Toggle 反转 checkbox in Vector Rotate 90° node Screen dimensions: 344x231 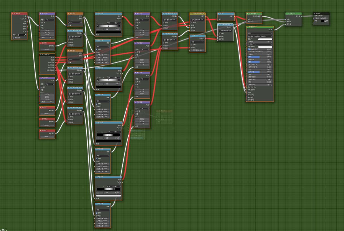41,23
